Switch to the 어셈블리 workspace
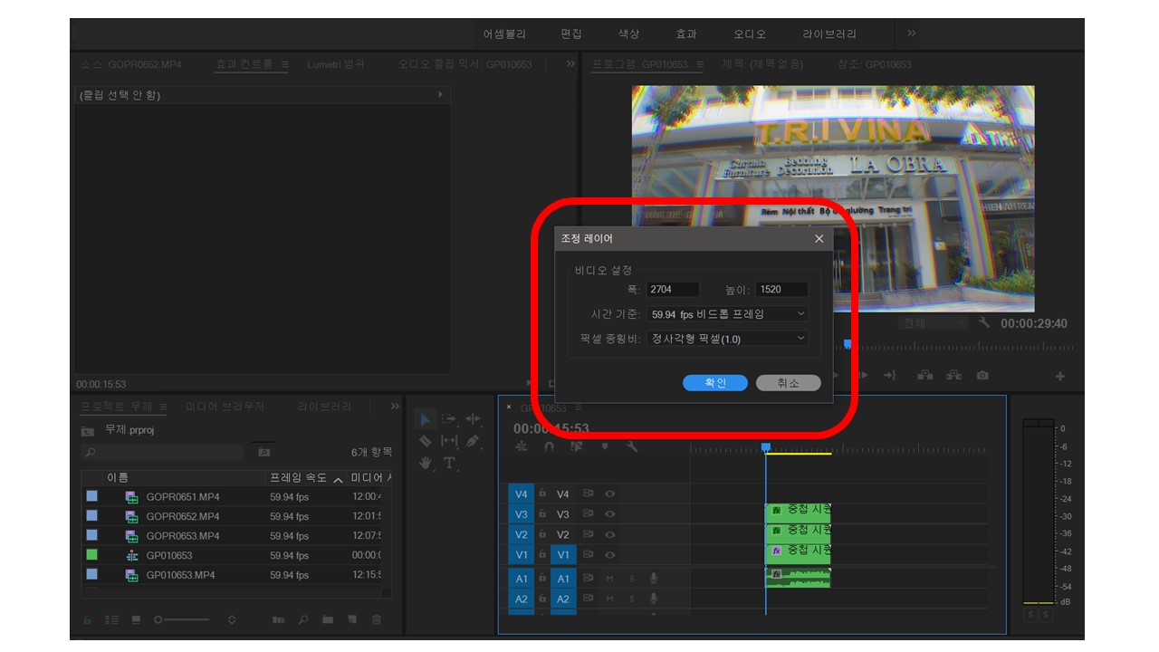Viewport: 1159px width, 652px height. coord(504,34)
